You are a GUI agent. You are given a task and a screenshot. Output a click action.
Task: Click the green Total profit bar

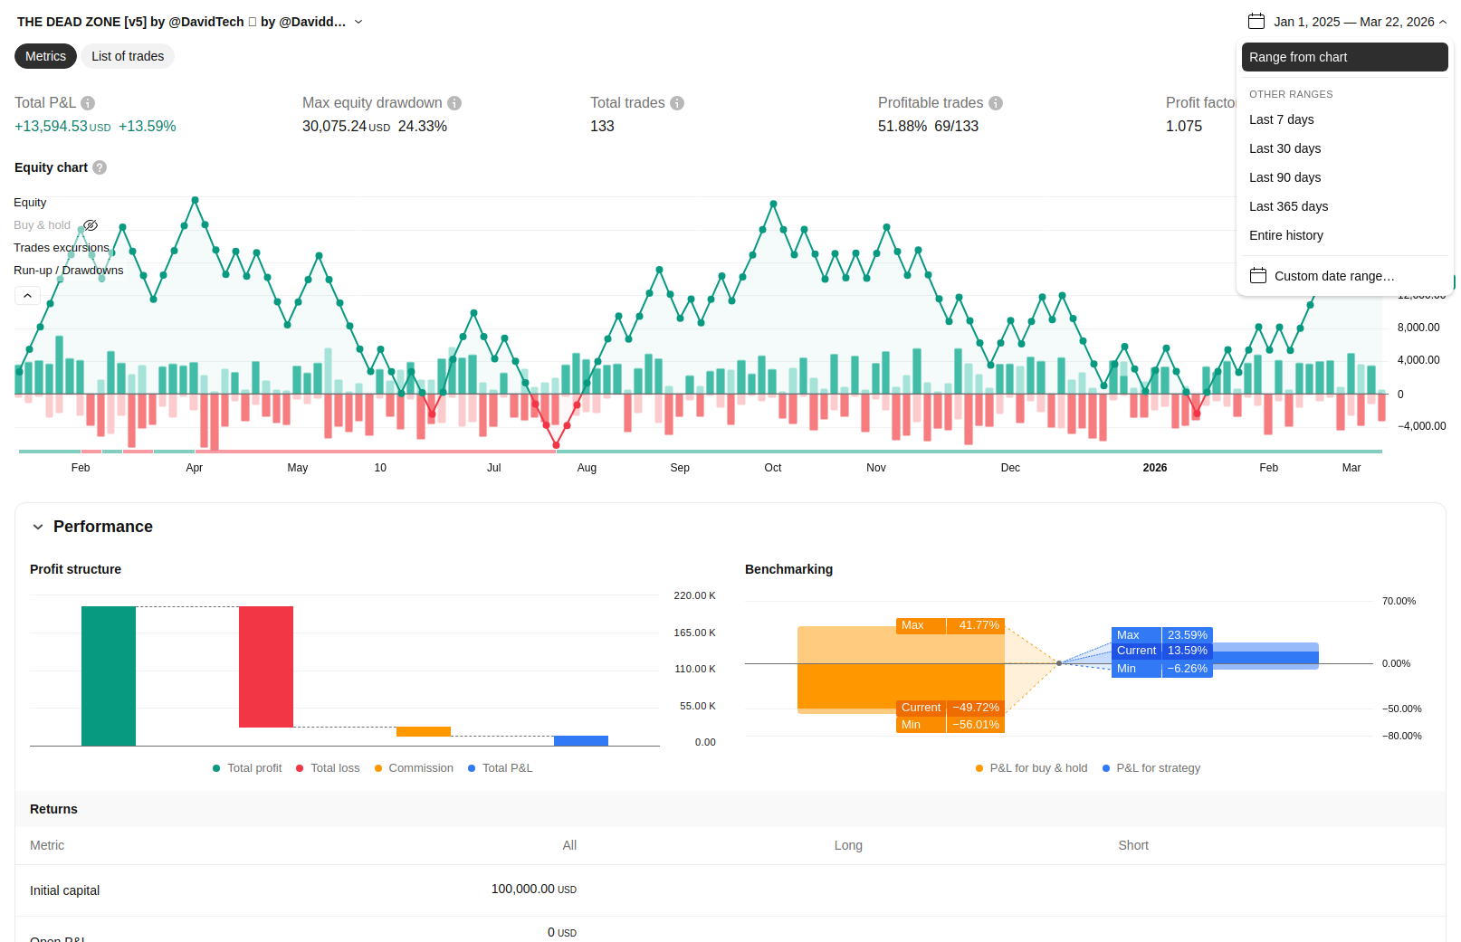point(109,675)
